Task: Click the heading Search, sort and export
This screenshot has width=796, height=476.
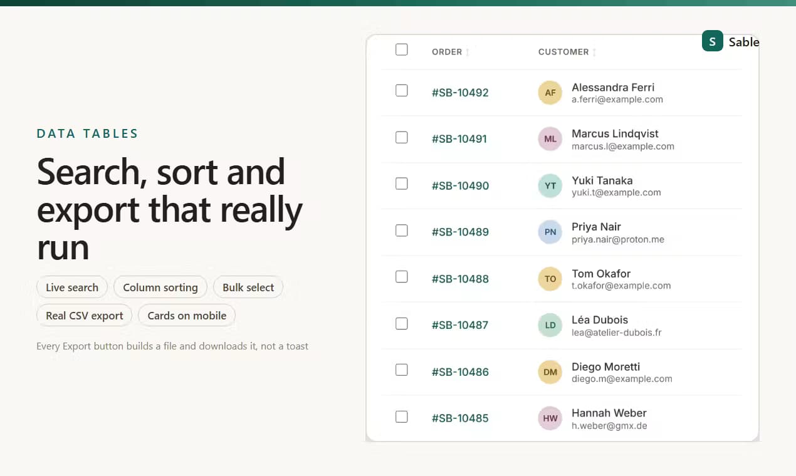Action: pos(170,209)
